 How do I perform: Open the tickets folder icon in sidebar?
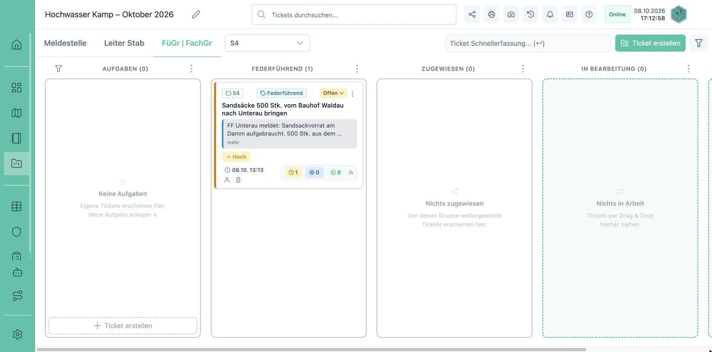click(x=17, y=164)
